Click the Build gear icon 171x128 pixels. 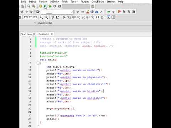click(x=41, y=6)
